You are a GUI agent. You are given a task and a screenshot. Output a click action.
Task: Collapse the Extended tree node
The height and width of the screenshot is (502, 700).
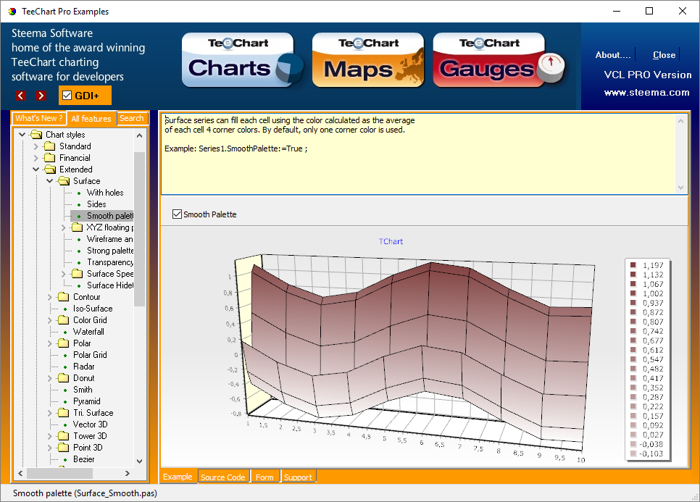point(36,169)
